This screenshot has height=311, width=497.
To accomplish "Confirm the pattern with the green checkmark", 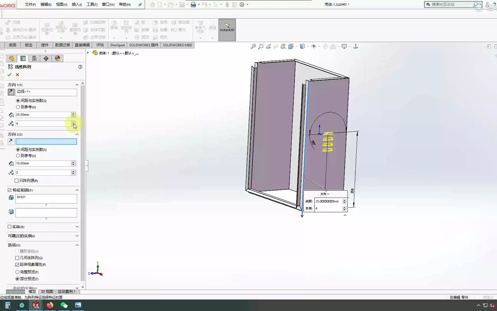I will point(9,75).
